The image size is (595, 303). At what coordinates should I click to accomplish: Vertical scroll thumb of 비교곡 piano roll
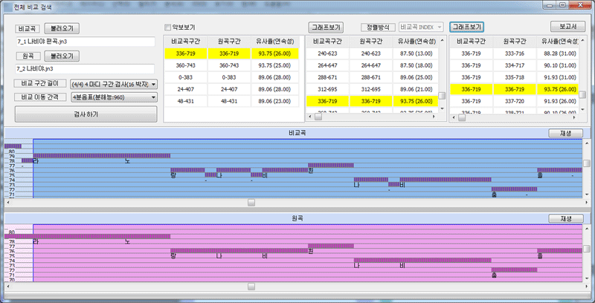[587, 163]
